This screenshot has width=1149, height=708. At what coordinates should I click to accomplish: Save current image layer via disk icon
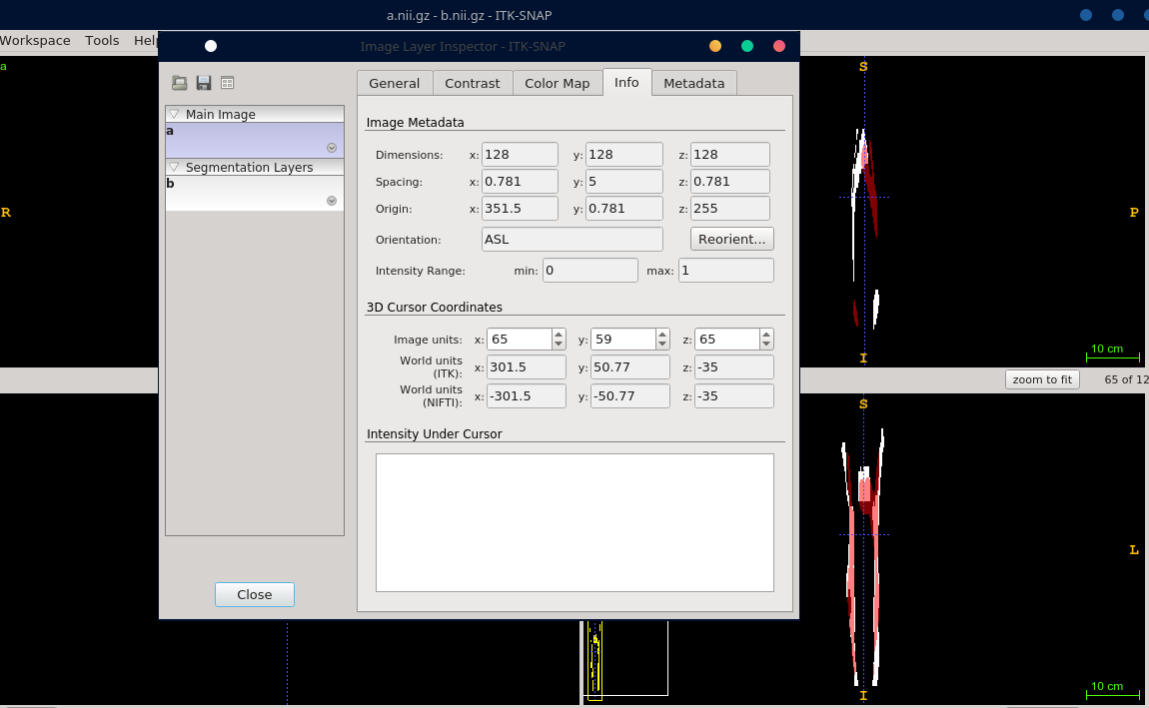204,83
